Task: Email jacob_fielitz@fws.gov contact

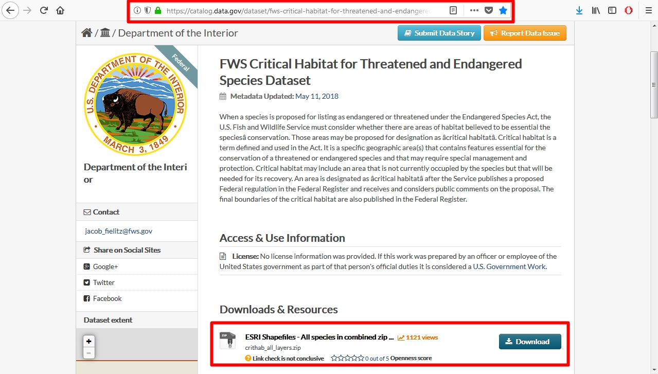Action: [x=119, y=231]
